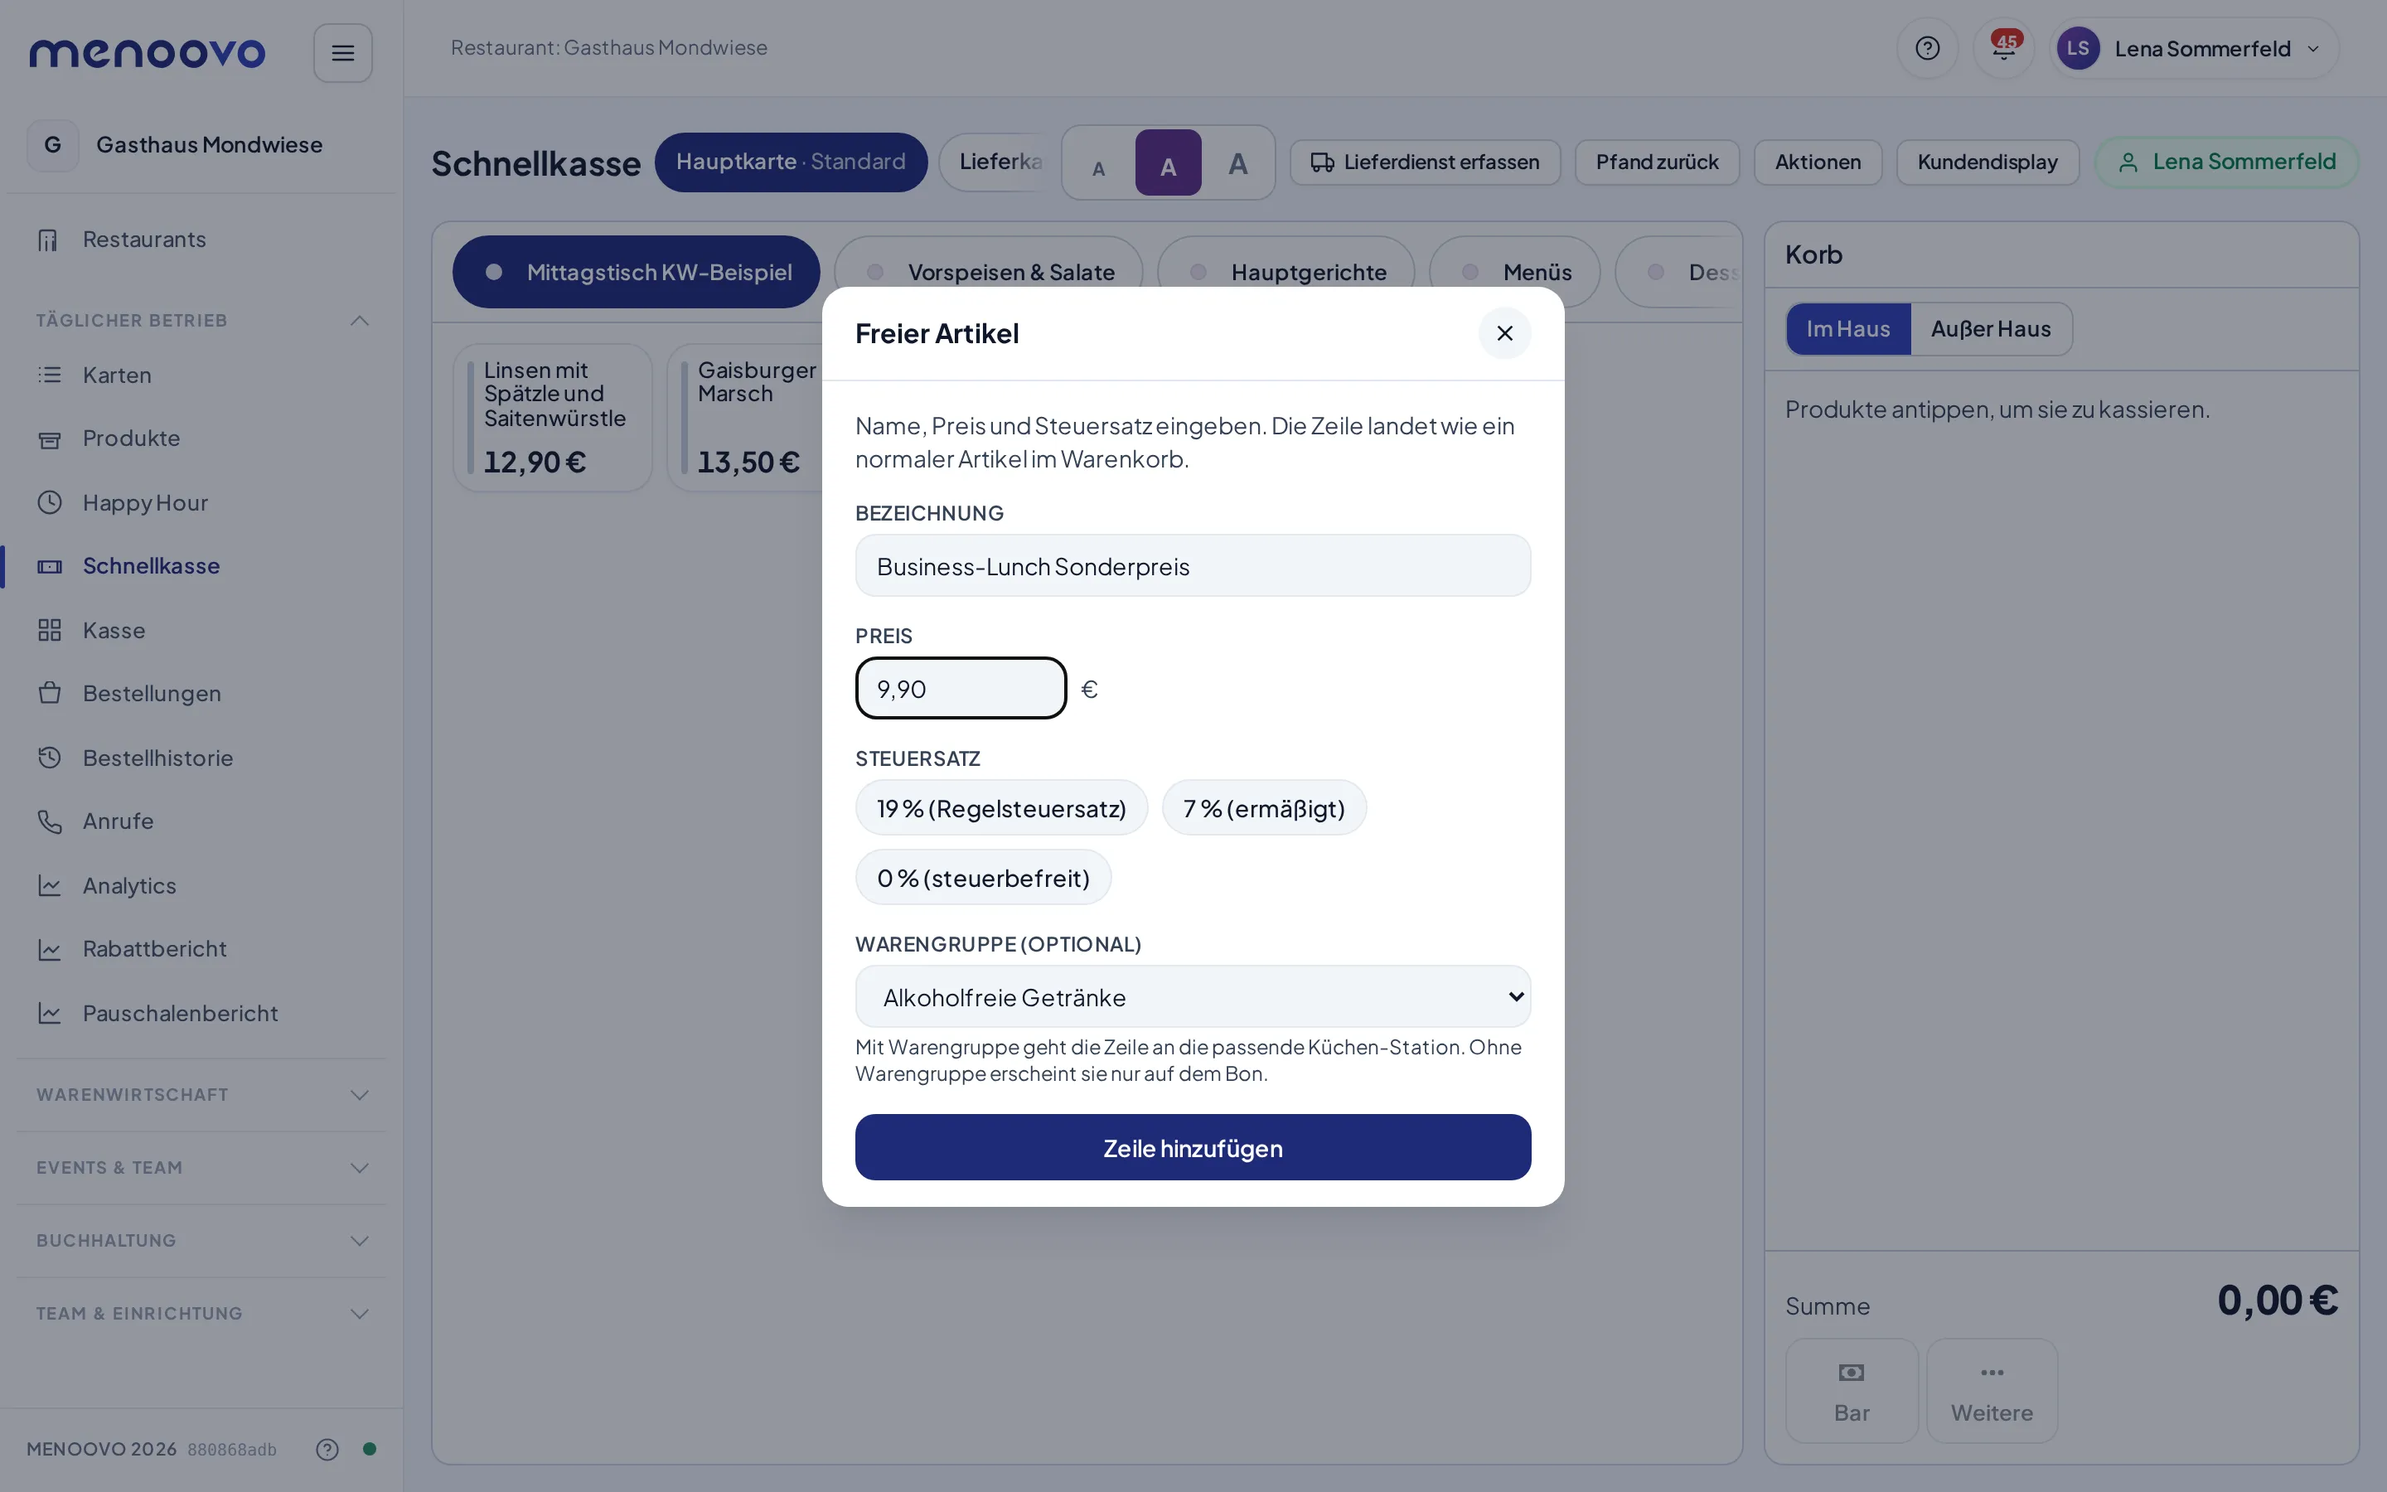
Task: Collapse the Täglicher Betrieb section
Action: pos(202,321)
